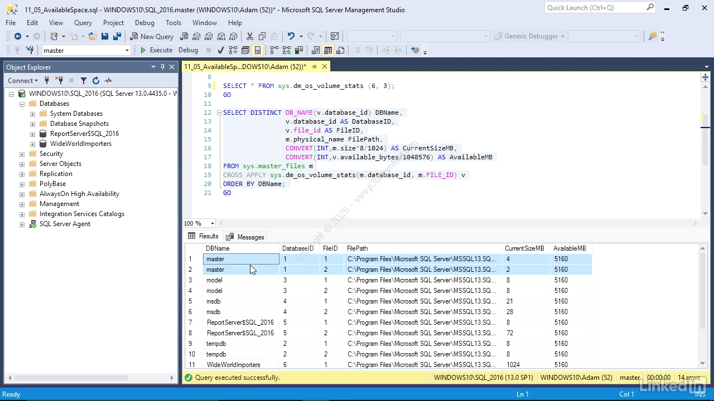This screenshot has width=714, height=401.
Task: Open the File menu
Action: 11,23
